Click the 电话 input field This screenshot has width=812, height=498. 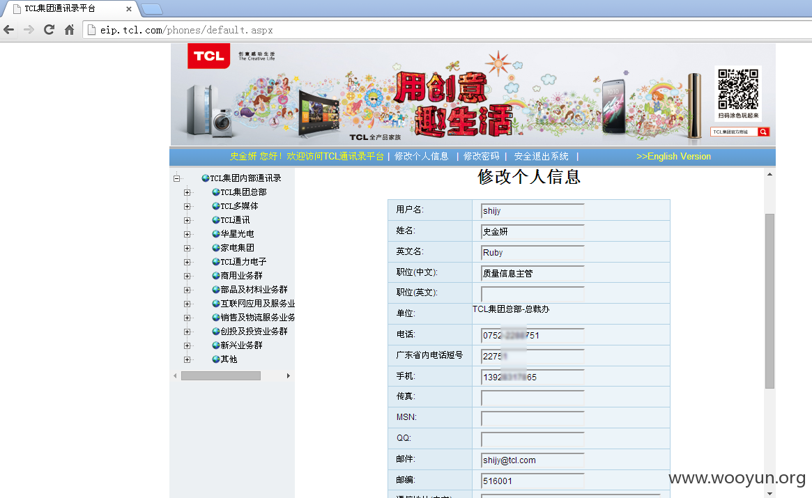click(x=533, y=336)
